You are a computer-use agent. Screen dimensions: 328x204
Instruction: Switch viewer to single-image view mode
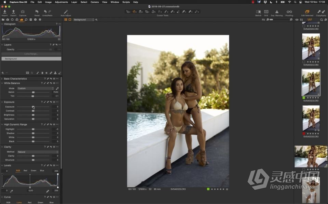click(70, 20)
